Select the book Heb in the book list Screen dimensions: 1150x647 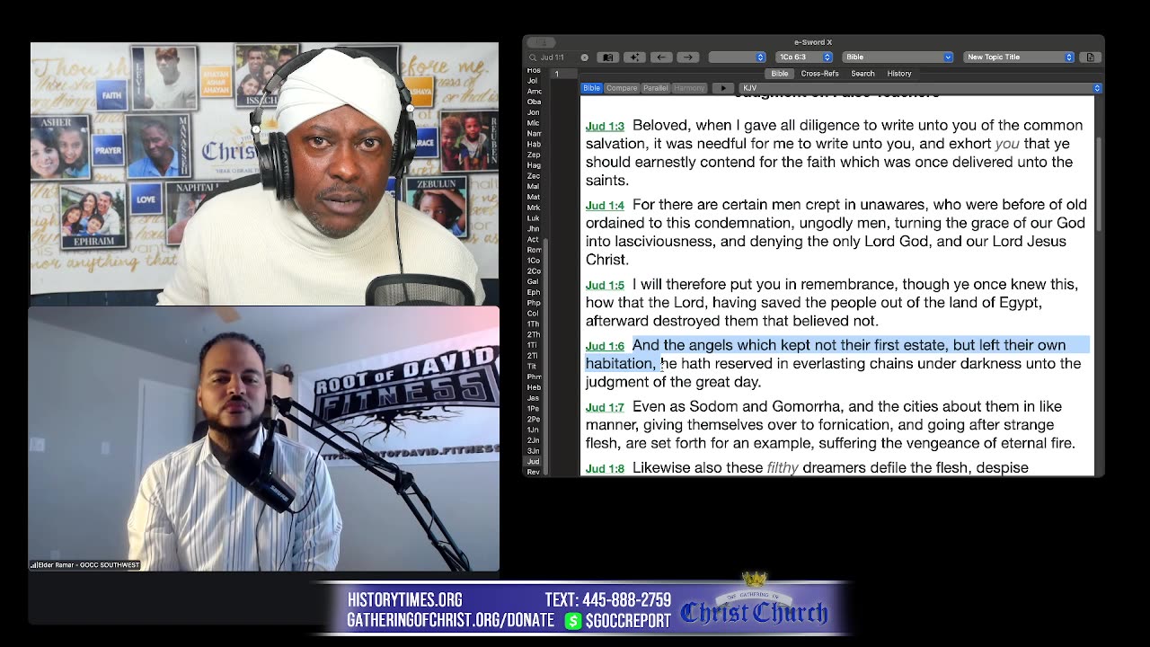(x=534, y=387)
